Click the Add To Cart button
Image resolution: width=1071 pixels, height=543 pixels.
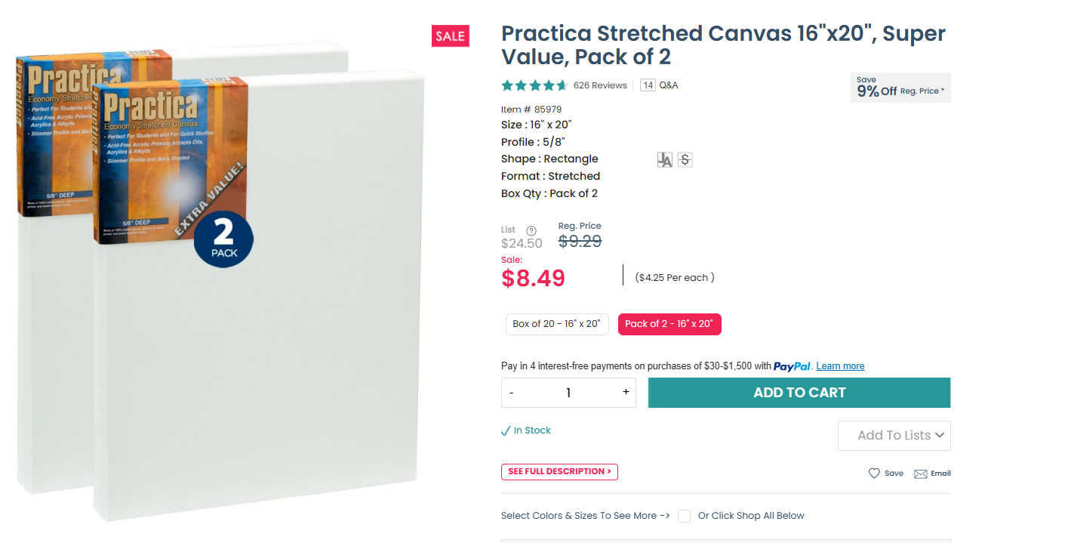799,393
